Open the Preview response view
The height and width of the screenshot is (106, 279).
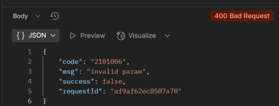pos(92,36)
